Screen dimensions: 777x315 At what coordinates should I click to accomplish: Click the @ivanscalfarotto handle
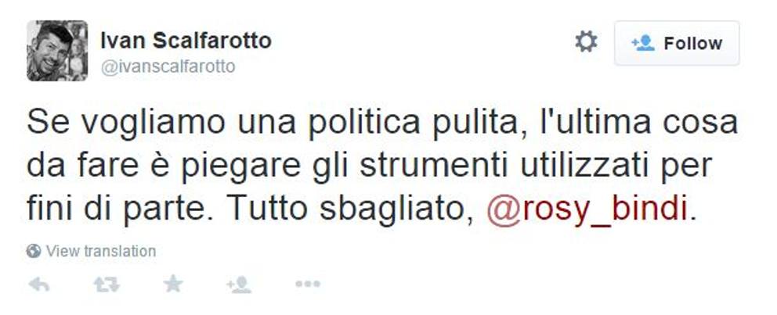(168, 66)
